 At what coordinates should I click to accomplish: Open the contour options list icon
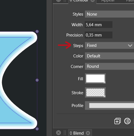click(127, 121)
